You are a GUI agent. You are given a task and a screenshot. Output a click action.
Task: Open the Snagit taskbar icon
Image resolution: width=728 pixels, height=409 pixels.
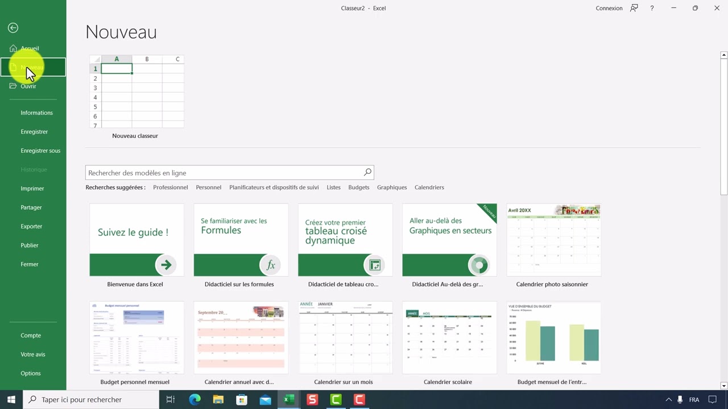312,399
